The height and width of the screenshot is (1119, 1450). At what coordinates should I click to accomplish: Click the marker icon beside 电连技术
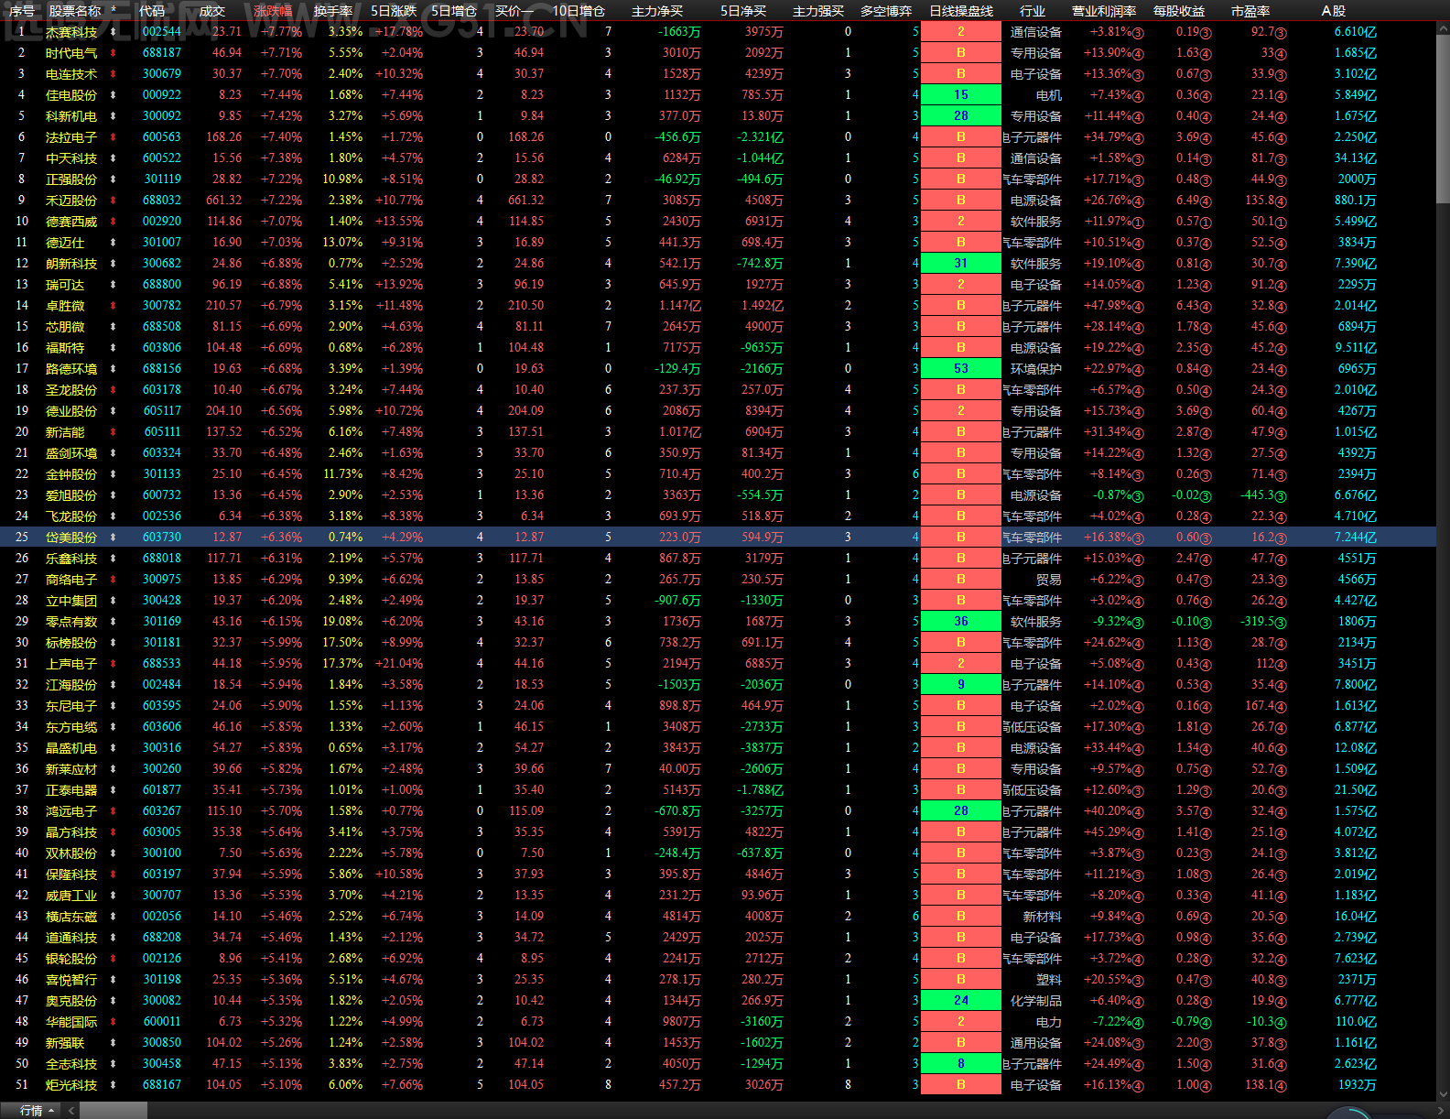pos(114,74)
